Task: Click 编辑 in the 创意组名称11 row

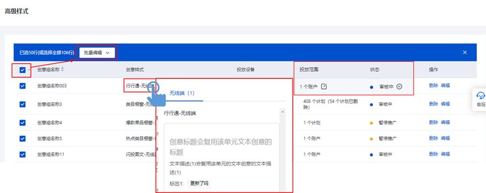Action: click(x=445, y=154)
